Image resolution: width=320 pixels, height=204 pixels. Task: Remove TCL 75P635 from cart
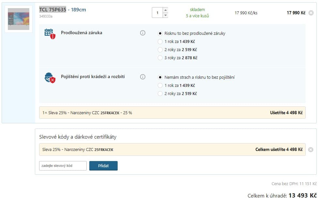click(311, 13)
